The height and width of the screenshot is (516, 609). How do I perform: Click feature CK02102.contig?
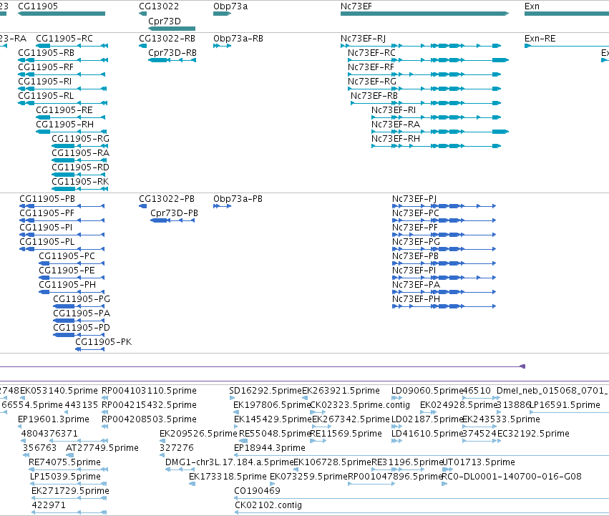tap(268, 505)
